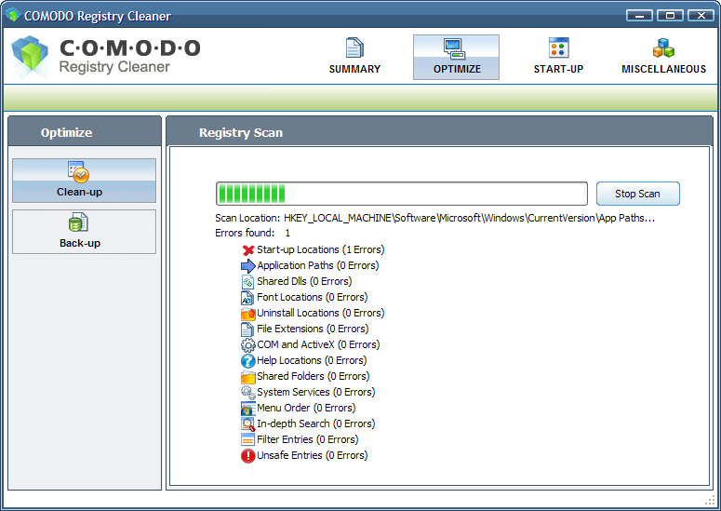Click the COMODO cube logo in header
721x511 pixels.
(30, 57)
